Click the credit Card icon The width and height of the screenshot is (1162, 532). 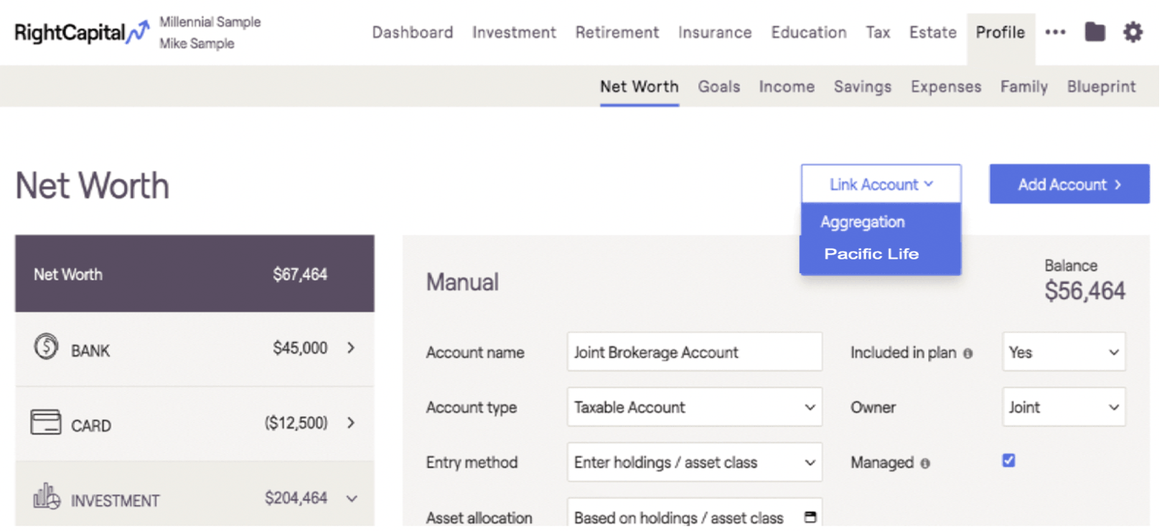(46, 422)
